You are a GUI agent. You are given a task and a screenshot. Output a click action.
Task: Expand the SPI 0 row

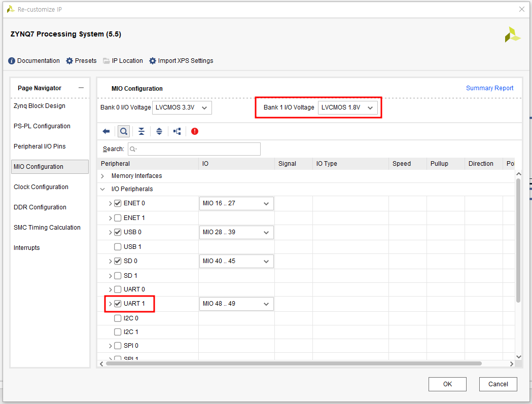point(110,346)
